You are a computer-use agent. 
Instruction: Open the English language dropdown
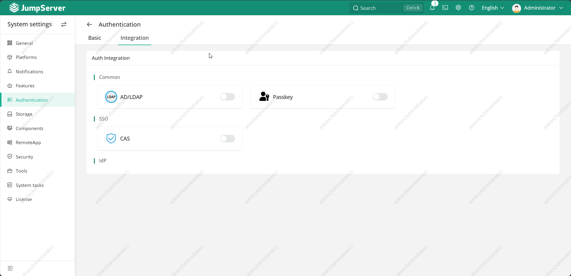click(493, 8)
